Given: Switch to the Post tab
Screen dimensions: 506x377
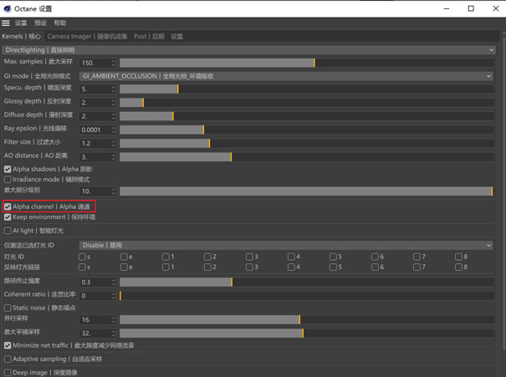Looking at the screenshot, I should tap(149, 37).
